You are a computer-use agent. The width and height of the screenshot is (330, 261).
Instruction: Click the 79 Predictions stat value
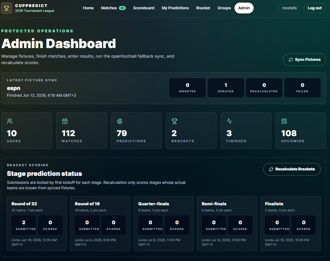point(122,133)
